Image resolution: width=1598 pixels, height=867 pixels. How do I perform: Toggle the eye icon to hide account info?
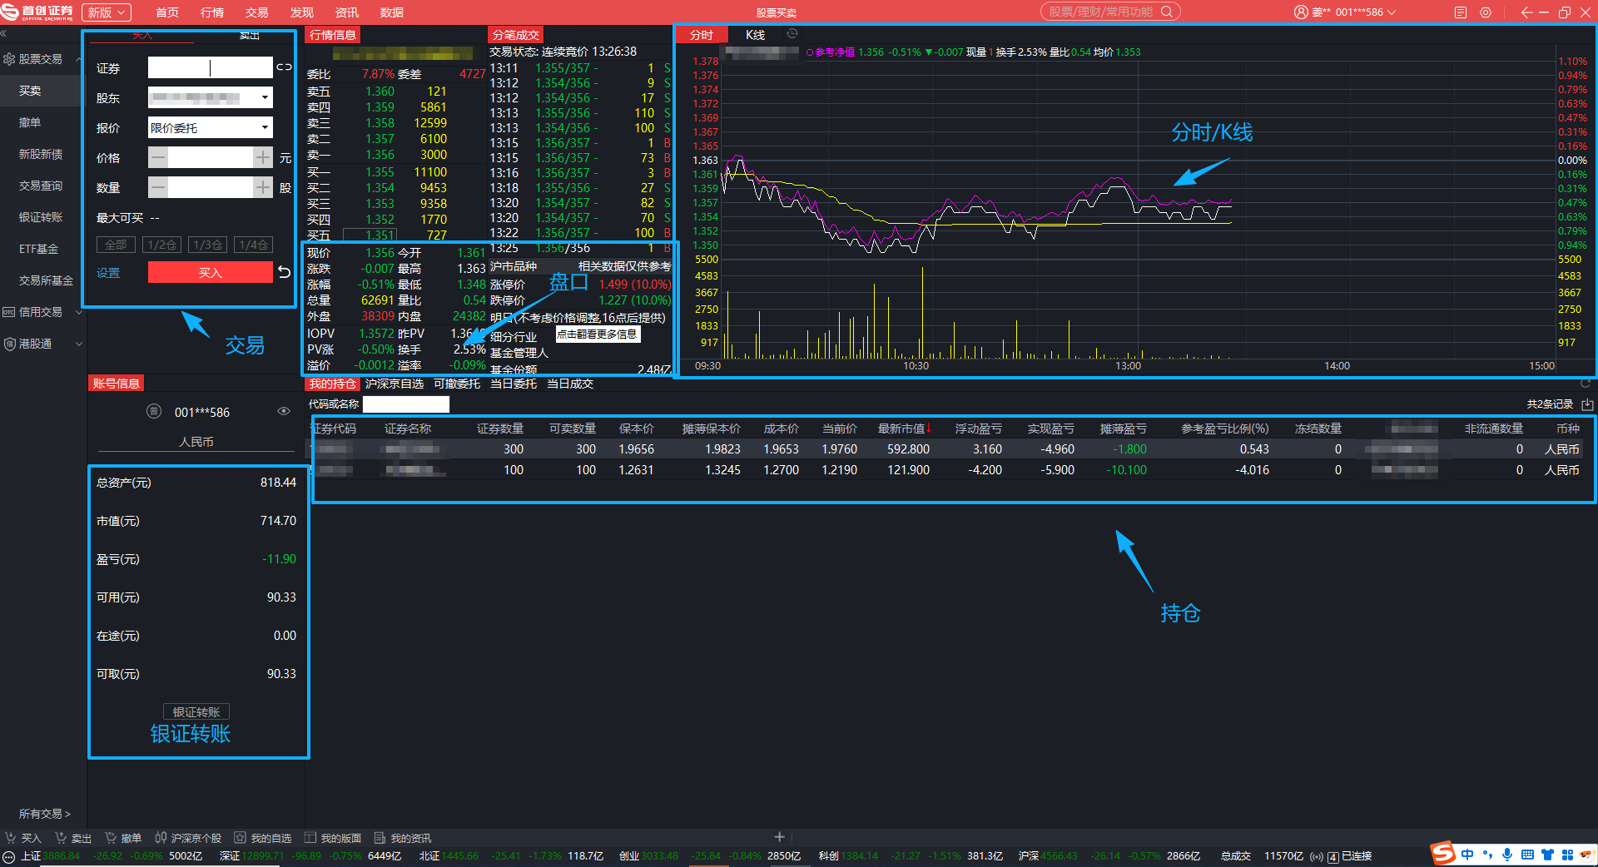point(284,411)
